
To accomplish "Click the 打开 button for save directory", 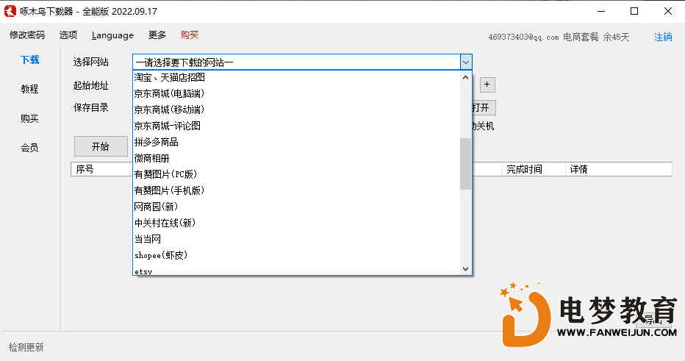I will tap(484, 107).
